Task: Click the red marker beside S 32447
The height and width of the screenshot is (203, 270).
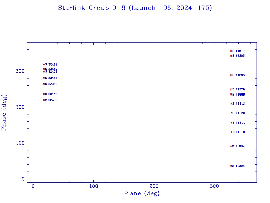Action: [44, 69]
